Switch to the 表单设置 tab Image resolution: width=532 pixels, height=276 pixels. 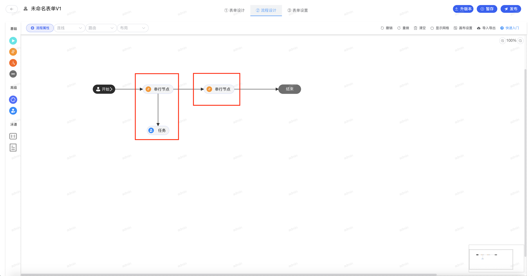coord(297,10)
